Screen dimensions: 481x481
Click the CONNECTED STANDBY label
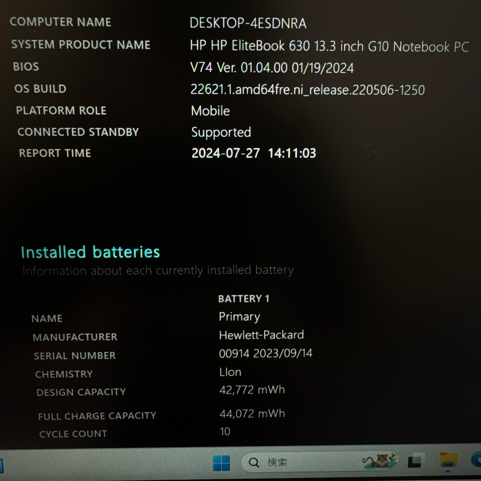[78, 132]
